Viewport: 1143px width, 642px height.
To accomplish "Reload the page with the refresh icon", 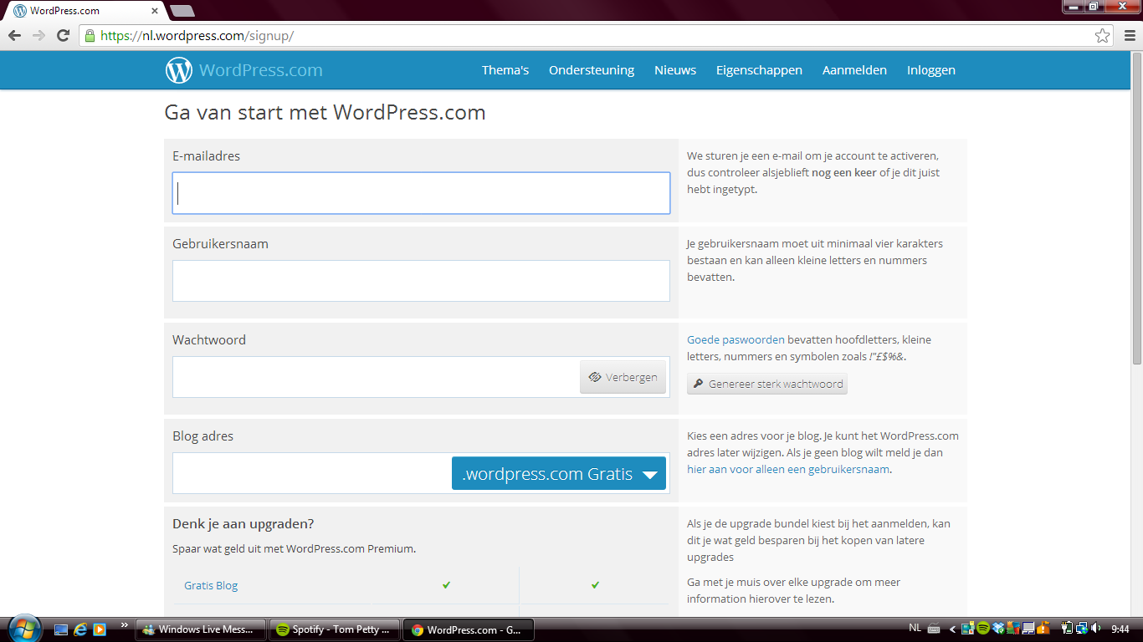I will (63, 36).
